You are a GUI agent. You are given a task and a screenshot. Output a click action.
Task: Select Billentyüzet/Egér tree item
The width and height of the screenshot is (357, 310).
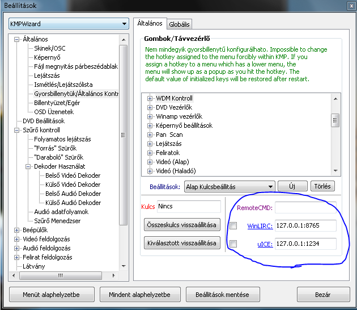coord(57,103)
